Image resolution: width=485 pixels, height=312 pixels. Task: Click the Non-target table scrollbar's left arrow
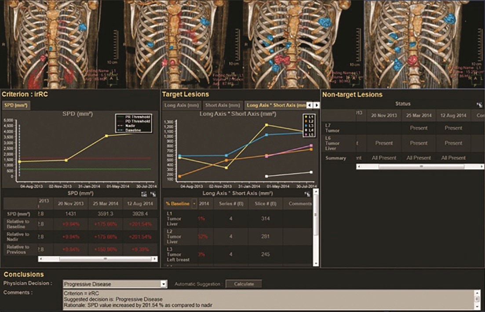coord(359,167)
